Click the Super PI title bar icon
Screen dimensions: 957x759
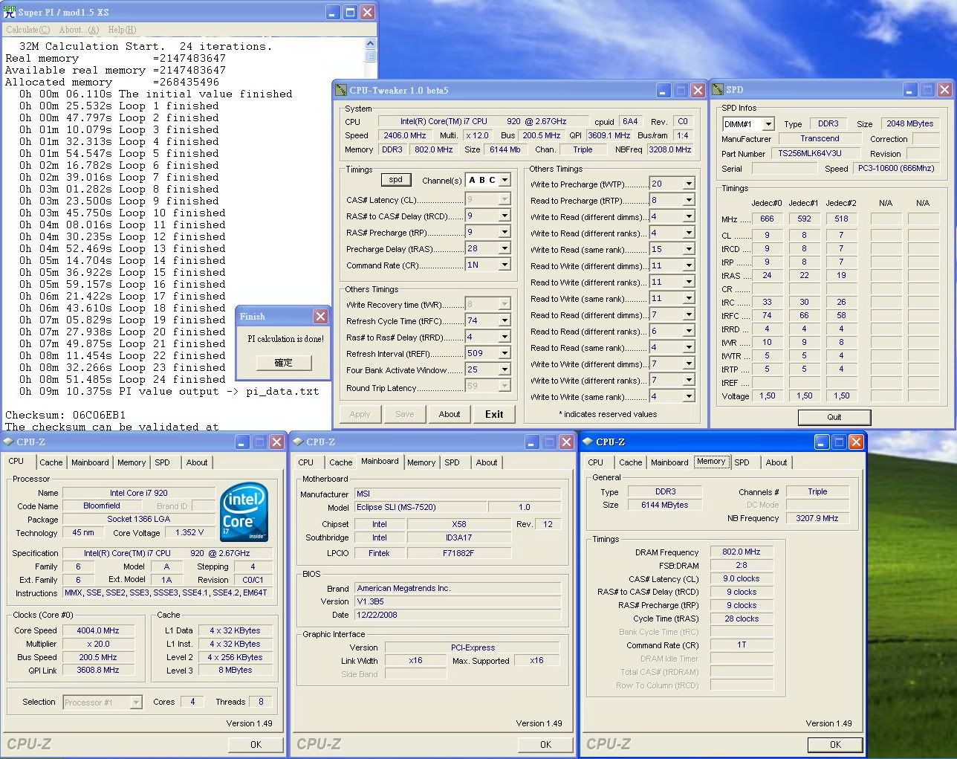pos(9,11)
